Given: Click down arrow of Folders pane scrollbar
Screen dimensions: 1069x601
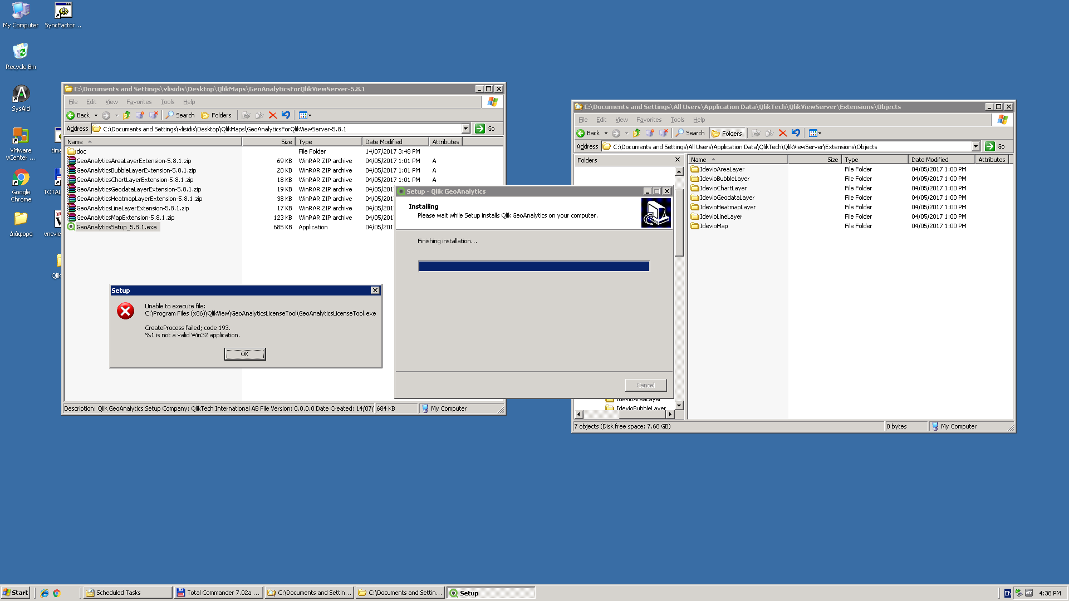Looking at the screenshot, I should point(679,406).
